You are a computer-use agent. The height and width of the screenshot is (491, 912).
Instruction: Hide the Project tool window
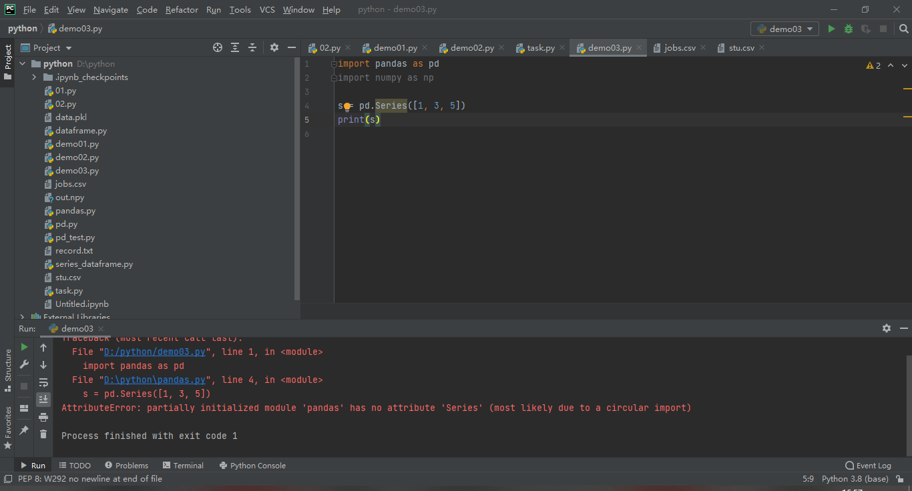292,47
